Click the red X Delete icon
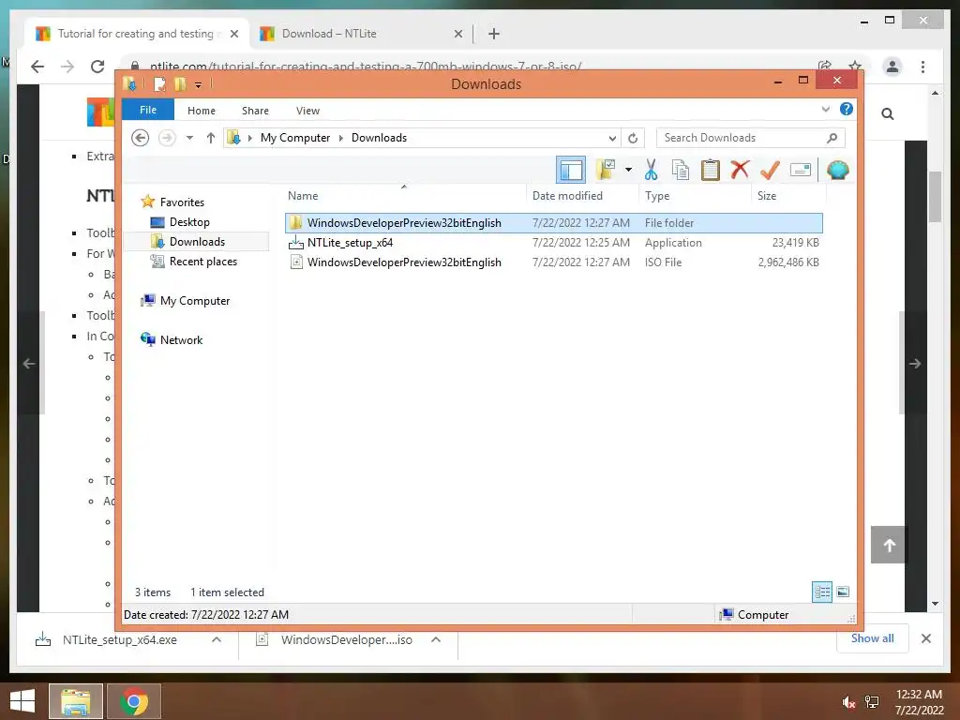Screen dimensions: 960x720 (x=740, y=169)
